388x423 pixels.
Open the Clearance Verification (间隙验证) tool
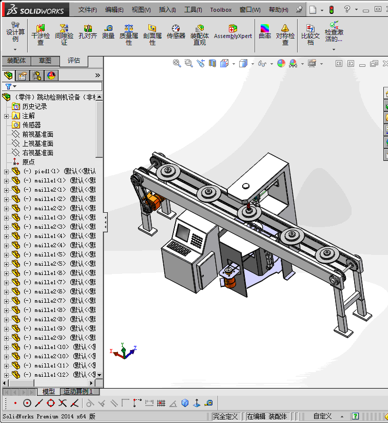point(64,35)
